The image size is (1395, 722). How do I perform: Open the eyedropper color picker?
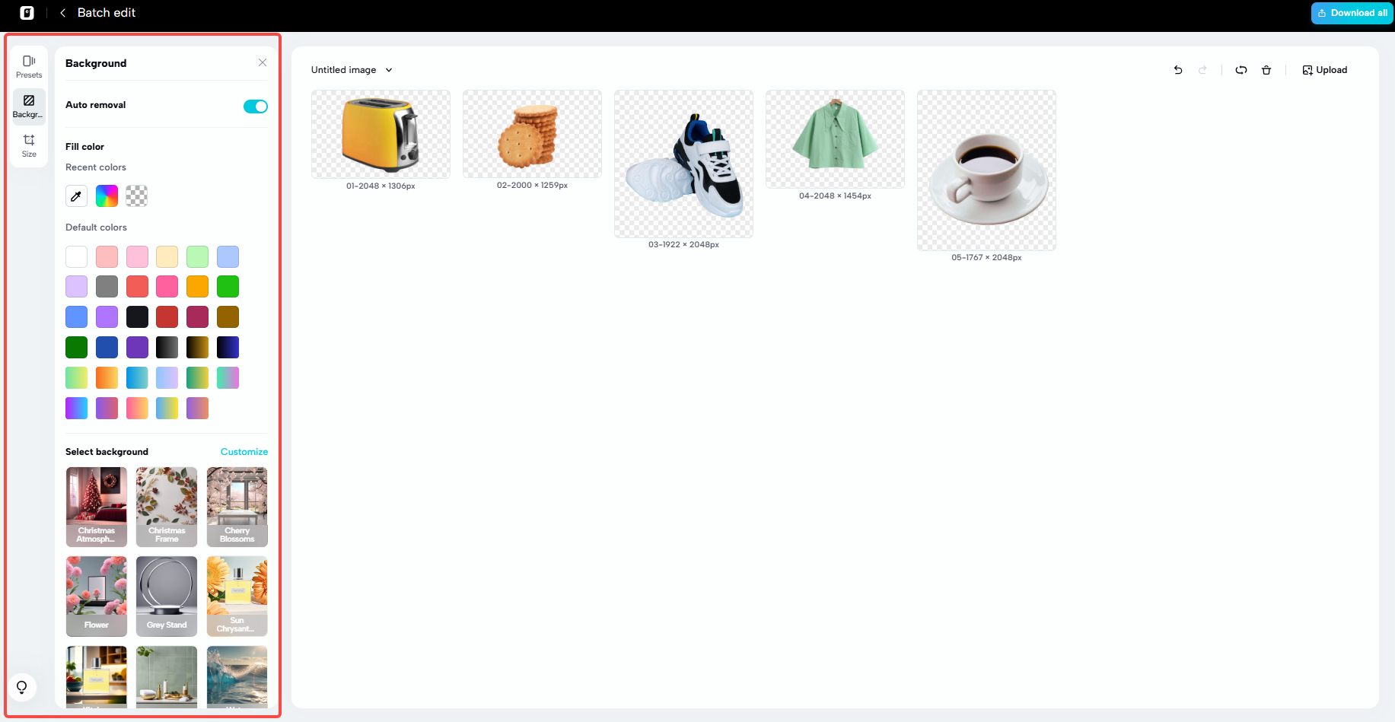tap(76, 196)
